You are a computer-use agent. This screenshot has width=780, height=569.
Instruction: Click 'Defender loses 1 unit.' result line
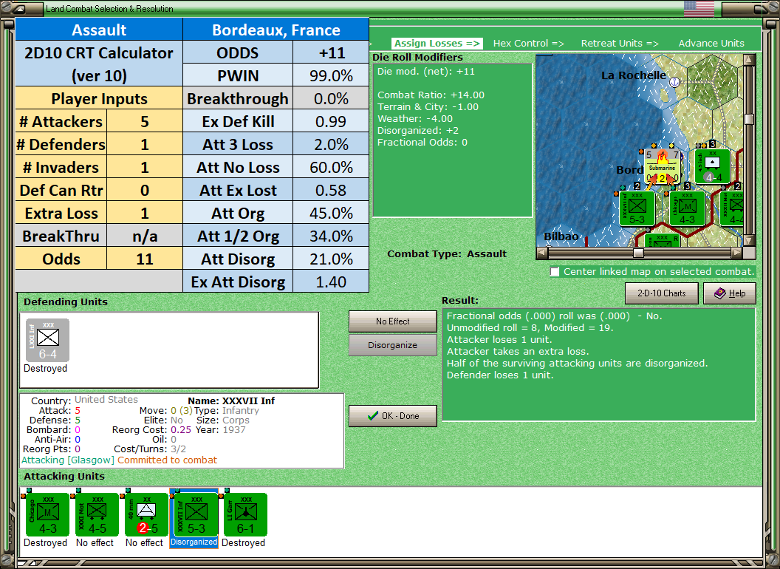pos(500,375)
